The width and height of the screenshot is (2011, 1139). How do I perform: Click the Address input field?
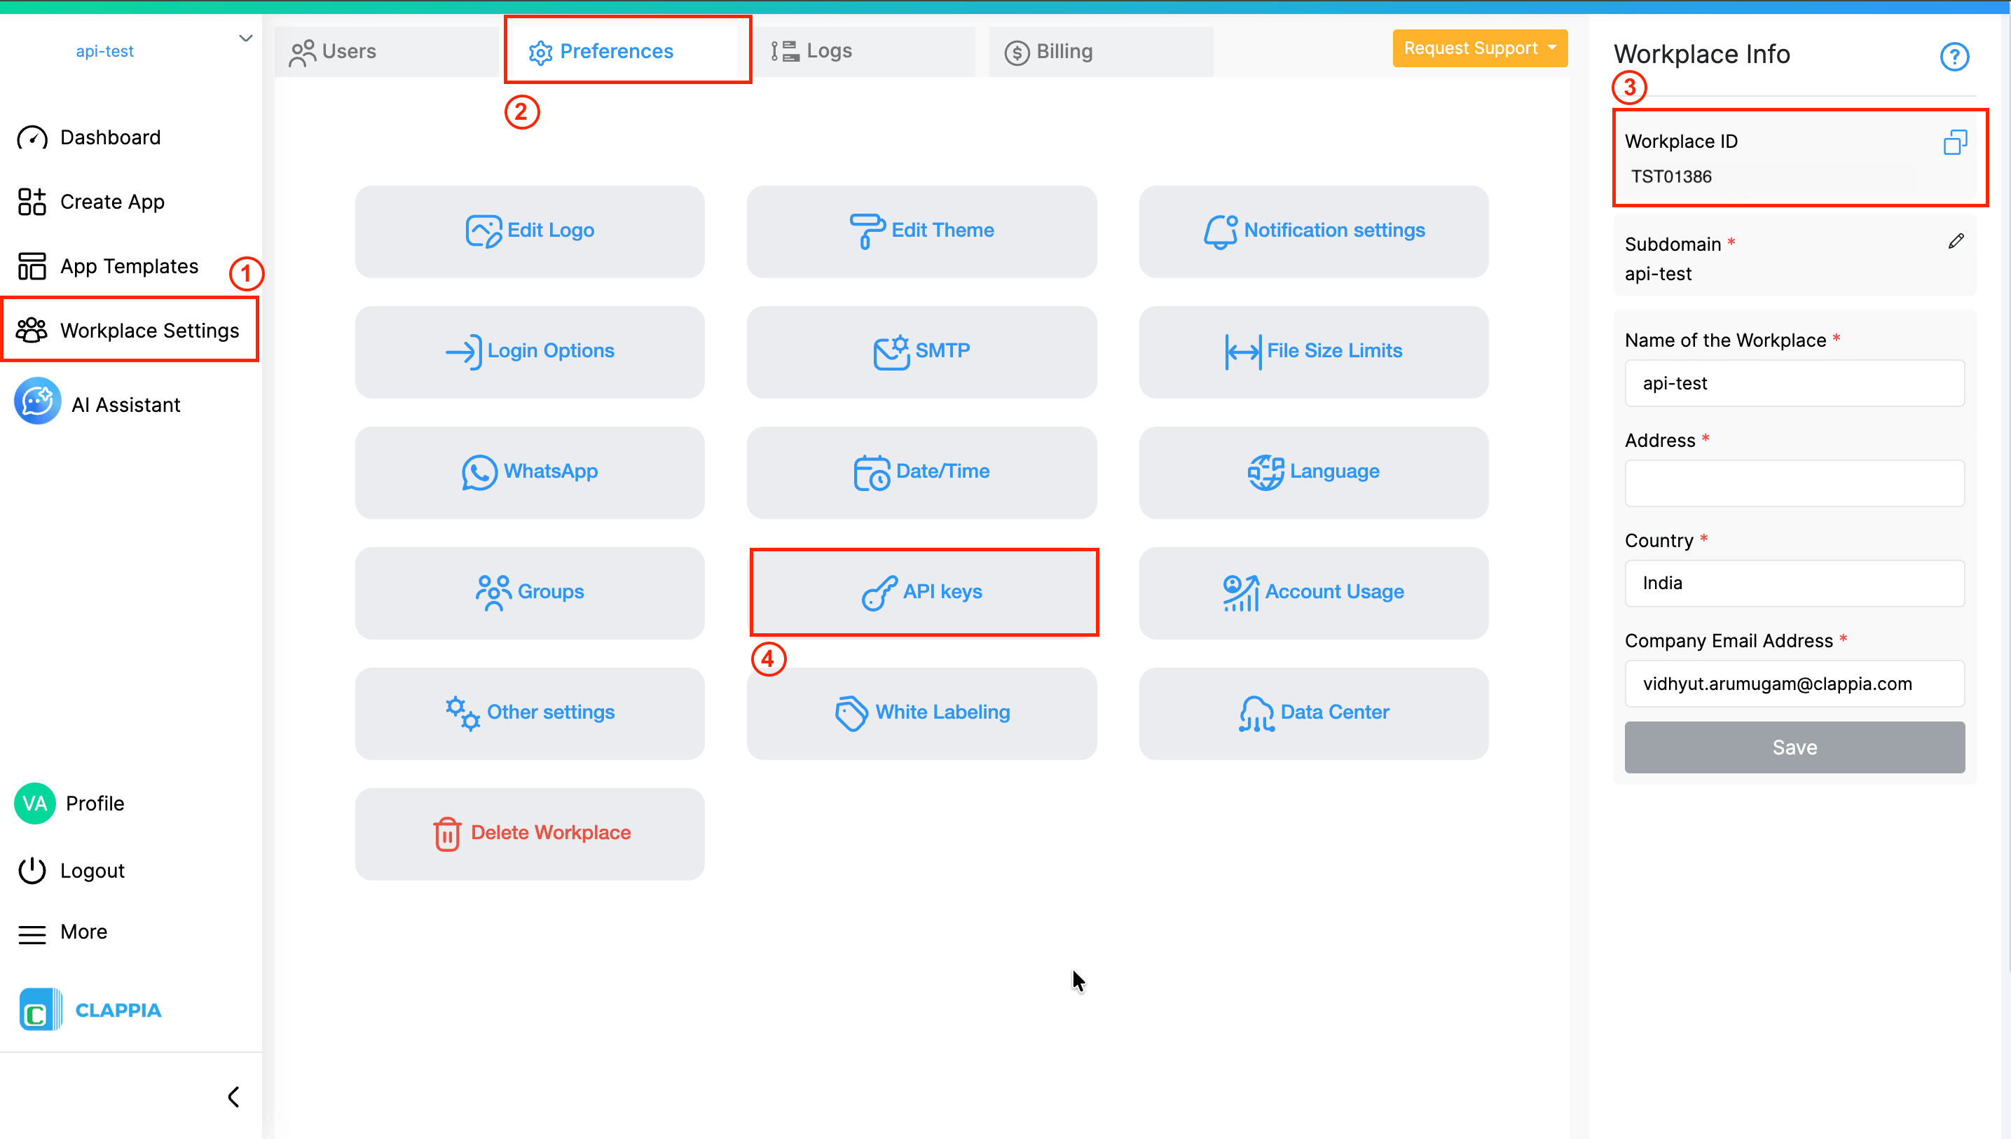pos(1794,483)
